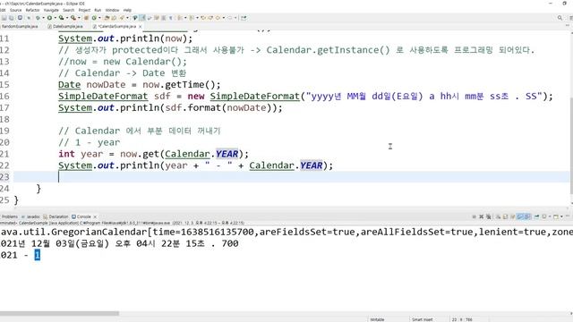
Task: Switch to DateExample.java editor tab
Action: tap(65, 27)
